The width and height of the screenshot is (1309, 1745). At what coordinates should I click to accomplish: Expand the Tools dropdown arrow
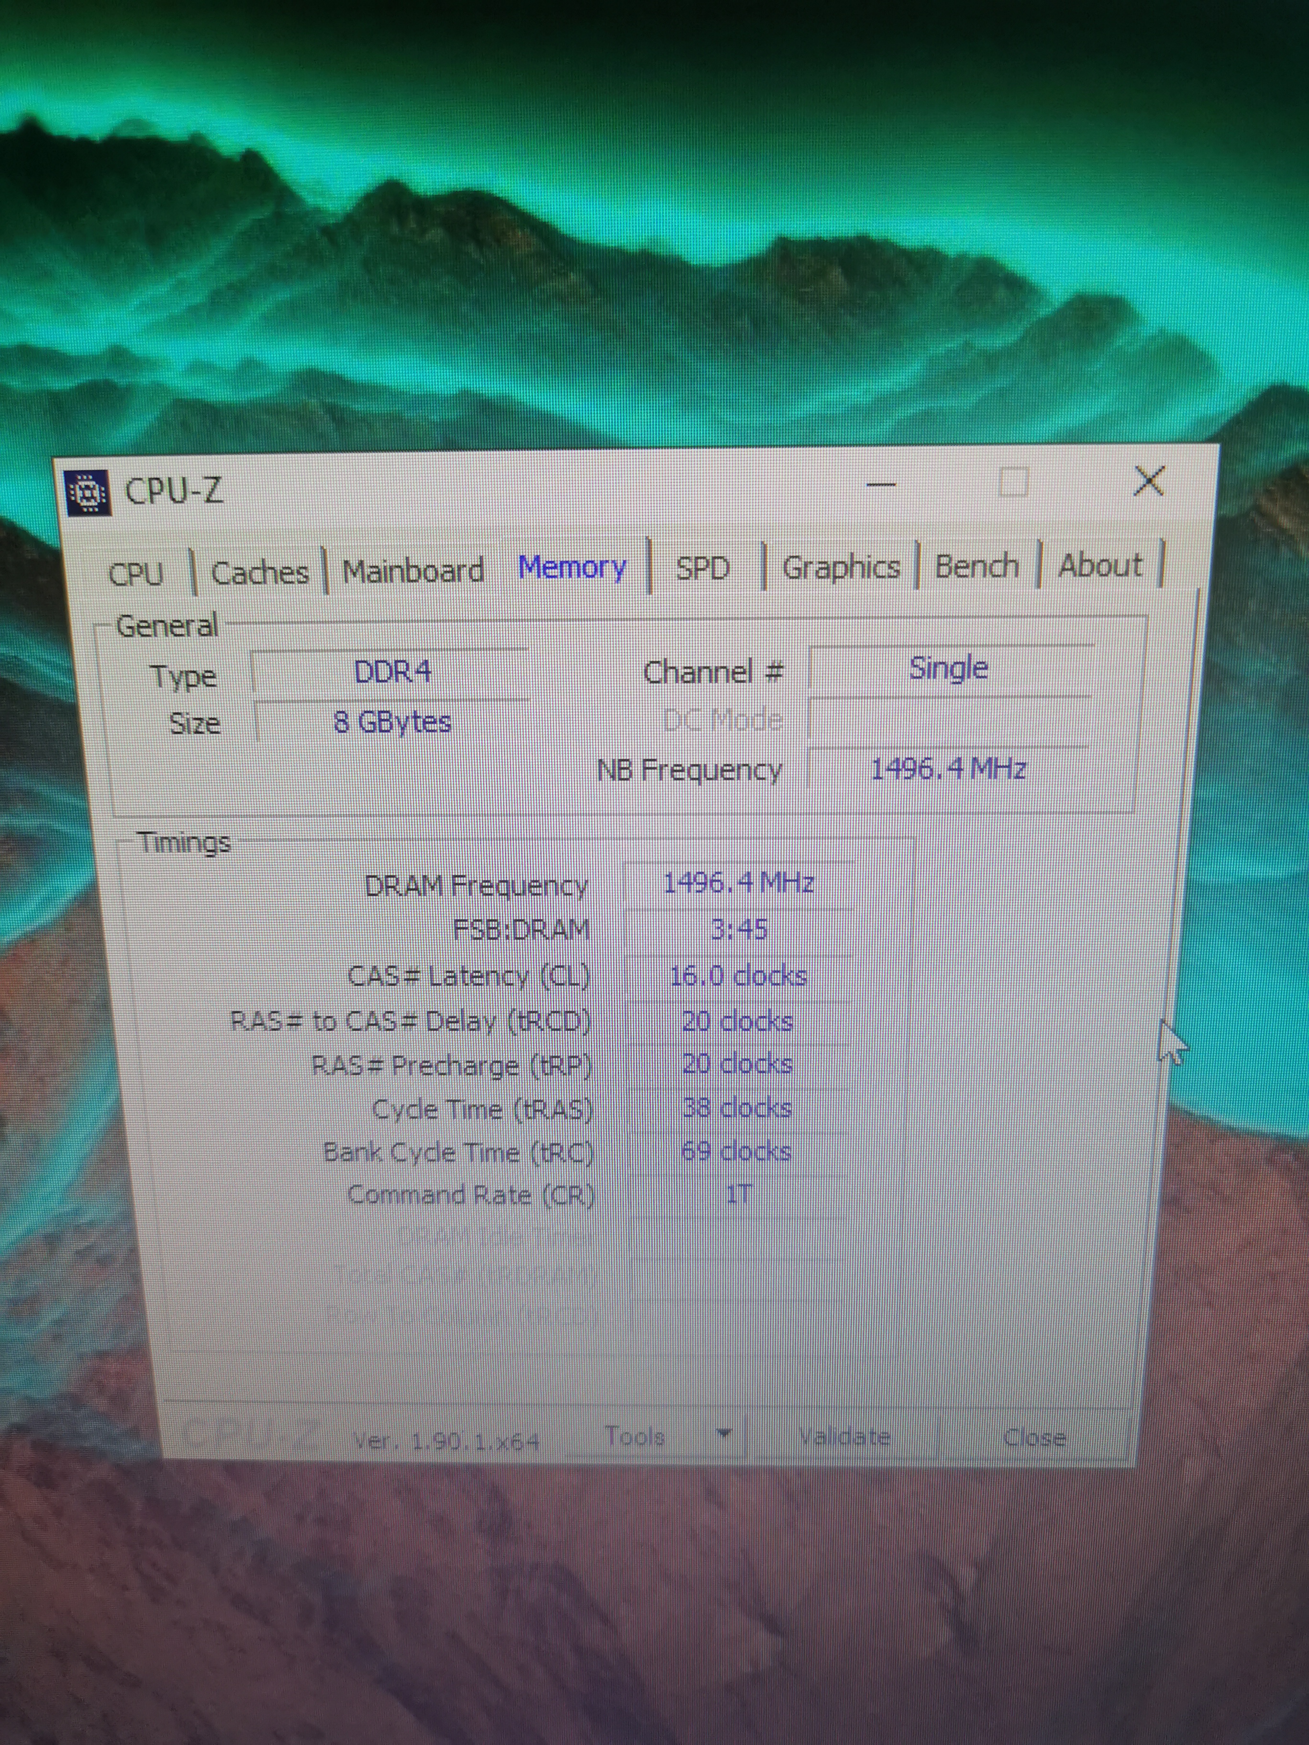point(723,1432)
